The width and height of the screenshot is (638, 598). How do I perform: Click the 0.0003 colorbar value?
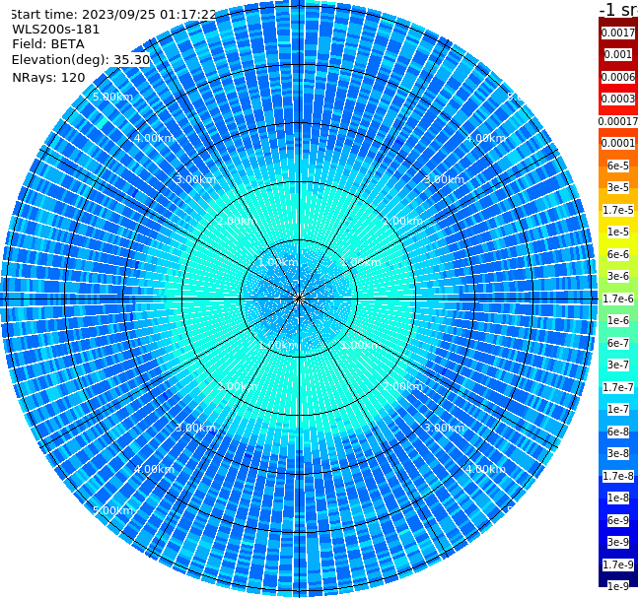[x=618, y=99]
